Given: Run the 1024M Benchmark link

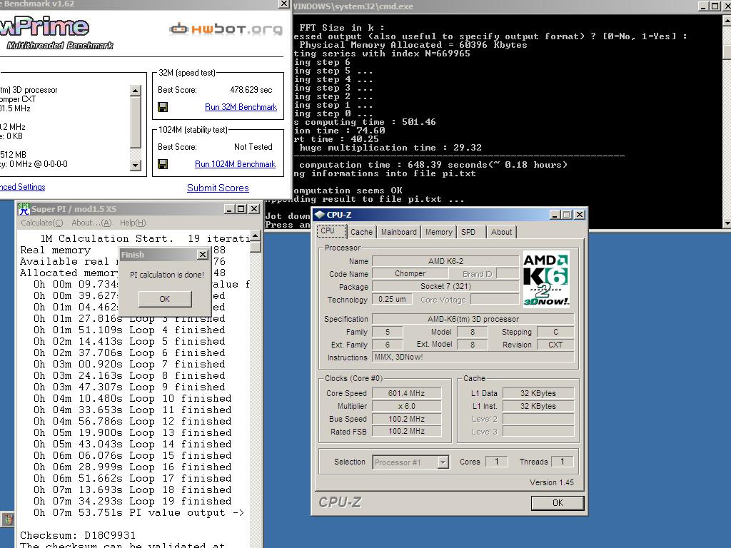Looking at the screenshot, I should (235, 164).
